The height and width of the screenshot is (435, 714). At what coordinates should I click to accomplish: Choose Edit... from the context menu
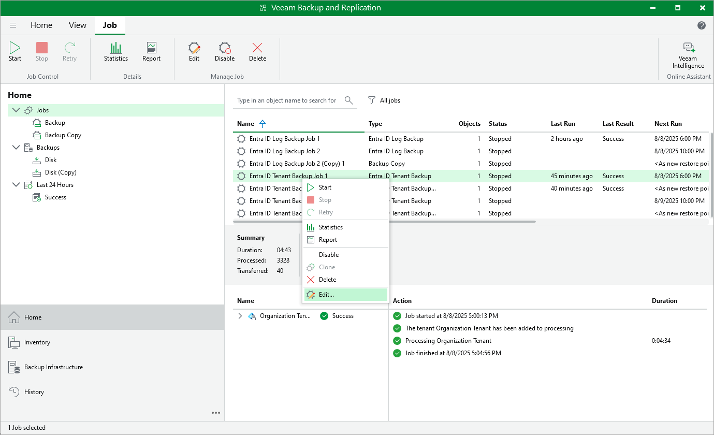click(326, 295)
